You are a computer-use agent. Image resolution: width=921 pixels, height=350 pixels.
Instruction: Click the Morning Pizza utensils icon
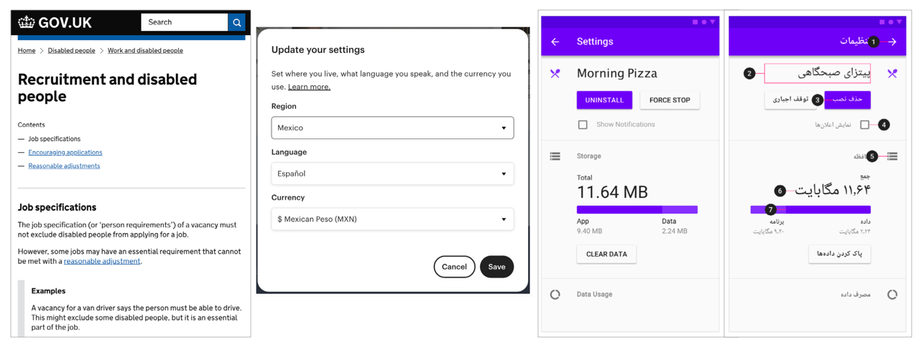click(555, 73)
